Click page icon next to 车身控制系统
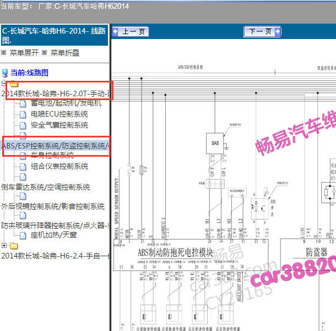This screenshot has height=331, width=336. [x=23, y=156]
